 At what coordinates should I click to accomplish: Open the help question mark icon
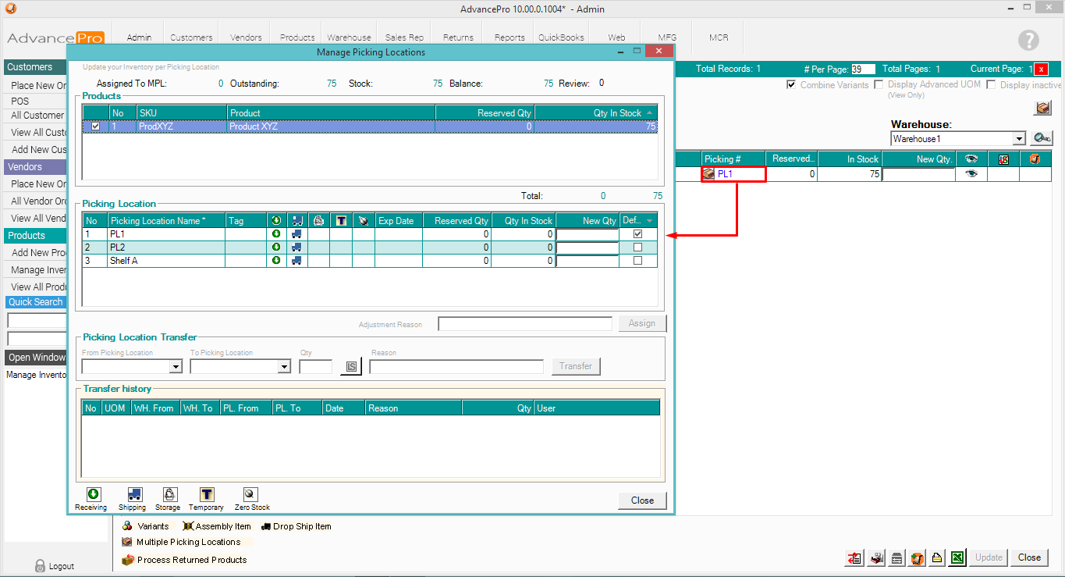pos(1028,41)
